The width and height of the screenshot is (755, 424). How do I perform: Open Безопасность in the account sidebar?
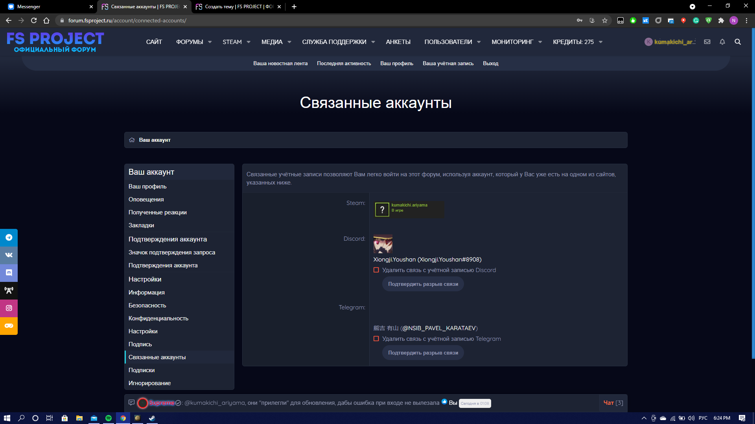tap(147, 305)
